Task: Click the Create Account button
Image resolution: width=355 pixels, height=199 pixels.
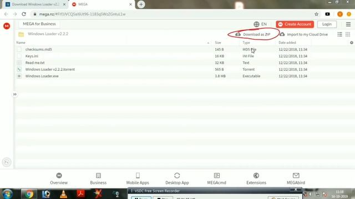Action: [295, 24]
